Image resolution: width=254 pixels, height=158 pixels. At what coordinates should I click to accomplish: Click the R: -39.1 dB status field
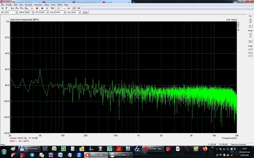(224, 144)
